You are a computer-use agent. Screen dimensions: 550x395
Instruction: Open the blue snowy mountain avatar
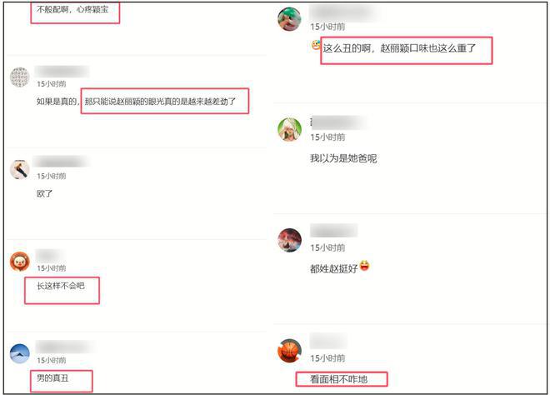coord(20,353)
